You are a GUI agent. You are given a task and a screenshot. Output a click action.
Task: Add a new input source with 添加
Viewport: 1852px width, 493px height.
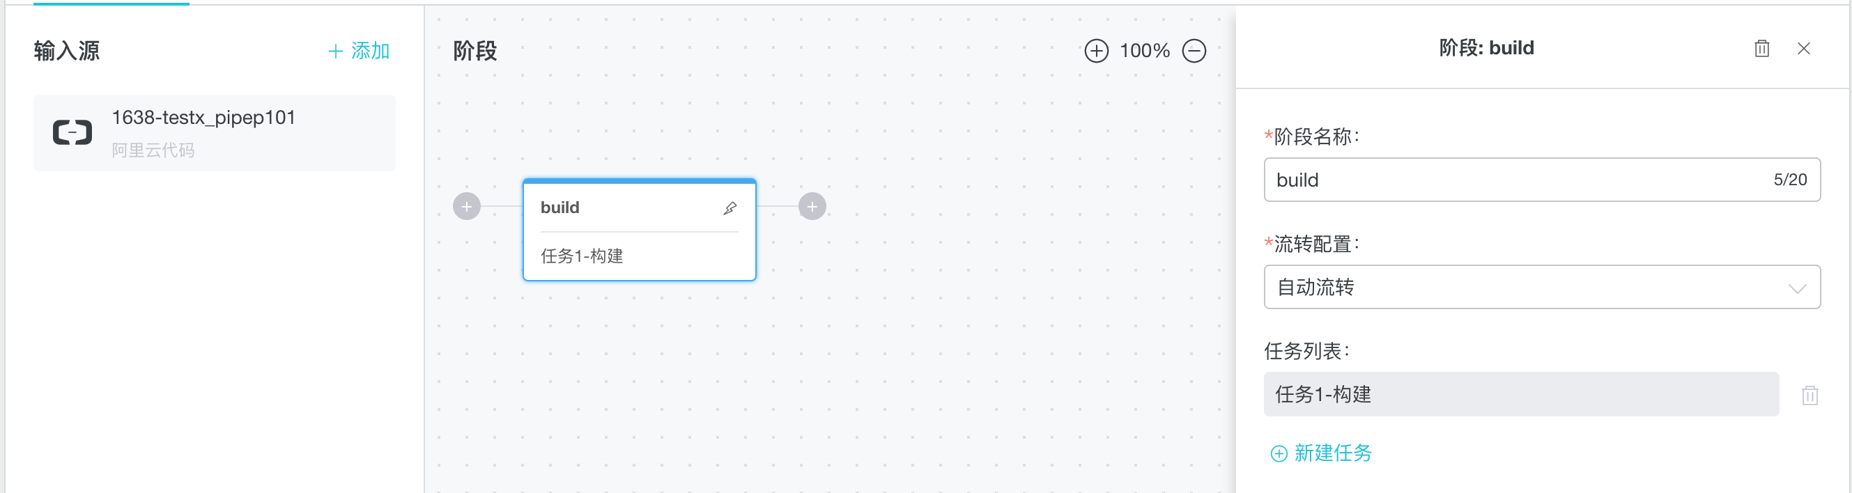pyautogui.click(x=358, y=51)
